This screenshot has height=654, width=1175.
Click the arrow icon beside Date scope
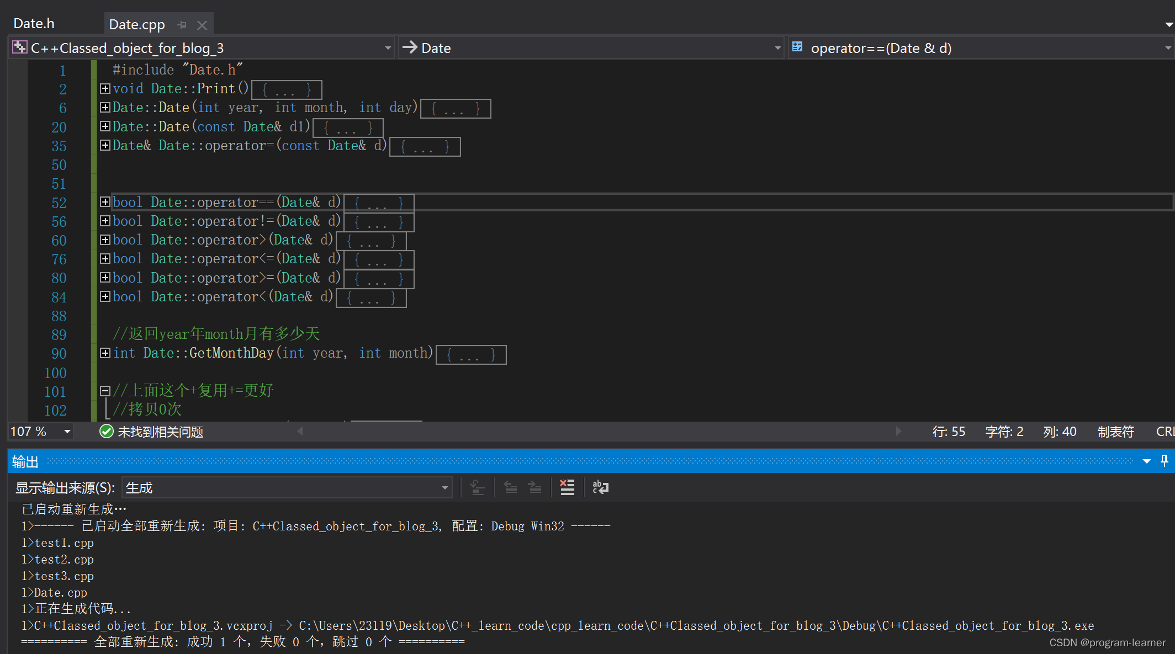(x=410, y=47)
